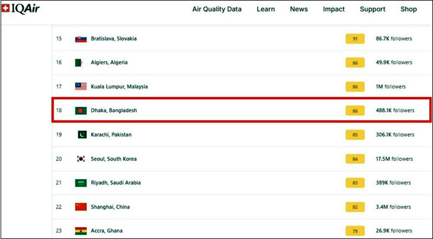This screenshot has height=239, width=433.
Task: Click "488.1K followers" text
Action: click(395, 111)
